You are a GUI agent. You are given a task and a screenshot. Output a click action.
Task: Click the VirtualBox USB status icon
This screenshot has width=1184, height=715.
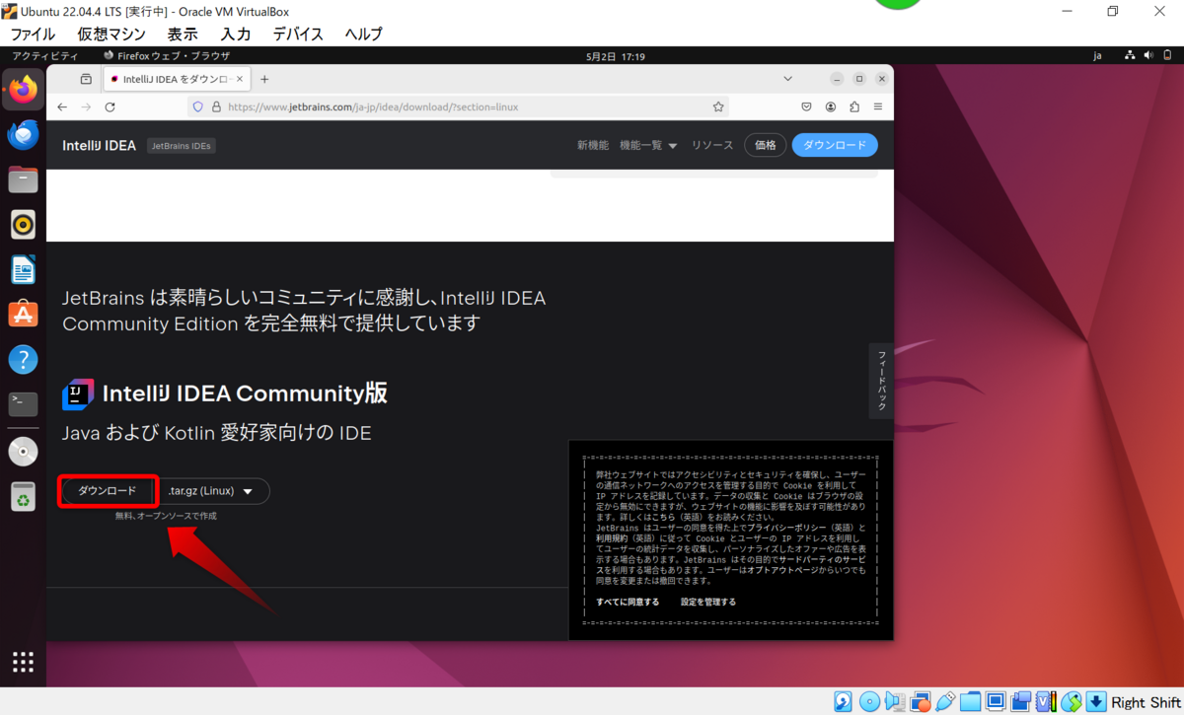coord(945,701)
